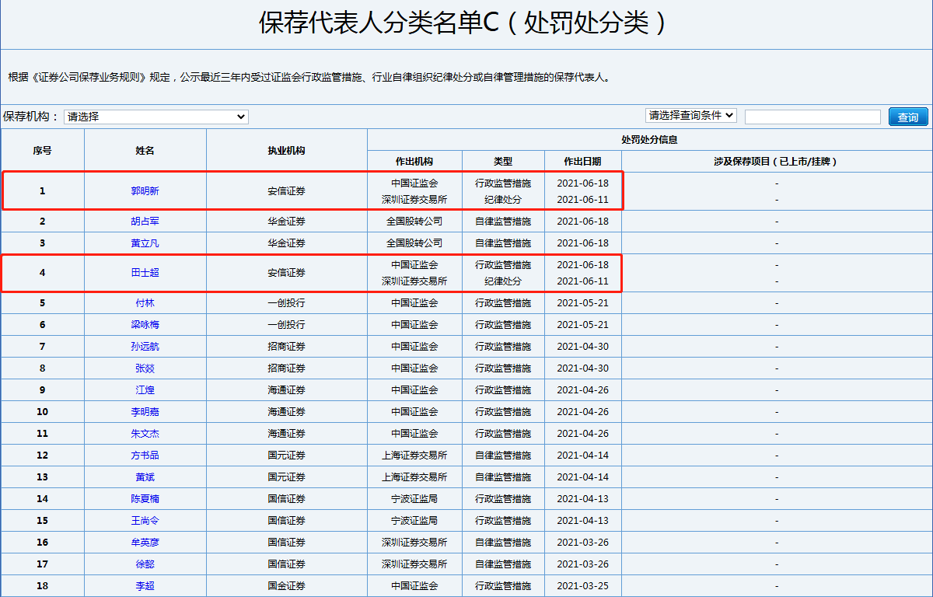Open sponsor representative 梁咏梅's detail link
The image size is (933, 597).
point(145,324)
